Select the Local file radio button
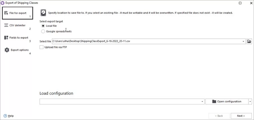Screen dimensions: 254x120 [43, 26]
